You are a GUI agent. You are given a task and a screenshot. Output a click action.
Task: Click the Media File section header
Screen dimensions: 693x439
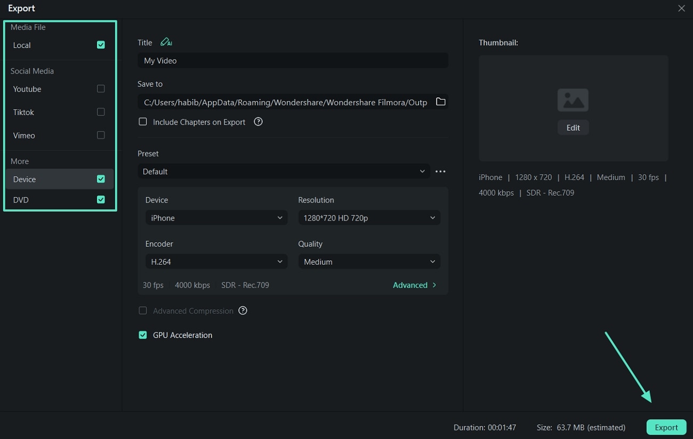coord(28,27)
